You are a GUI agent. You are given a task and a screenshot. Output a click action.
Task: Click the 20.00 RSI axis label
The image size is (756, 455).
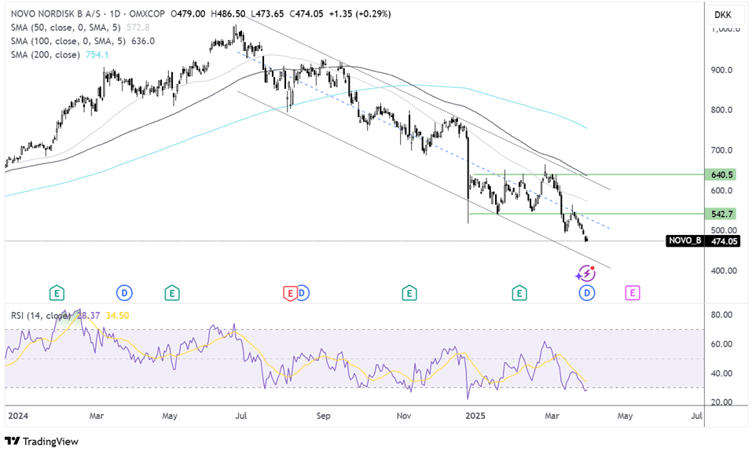721,402
